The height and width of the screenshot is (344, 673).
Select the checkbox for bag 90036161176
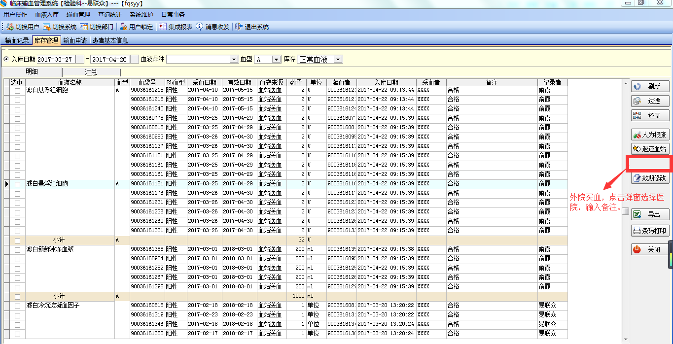17,194
